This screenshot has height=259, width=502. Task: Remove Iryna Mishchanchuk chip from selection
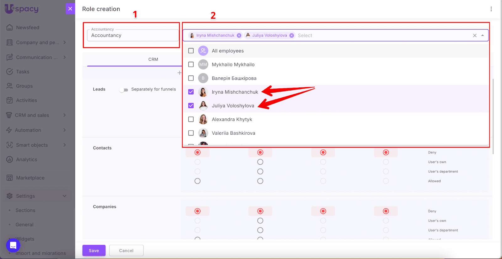[239, 35]
